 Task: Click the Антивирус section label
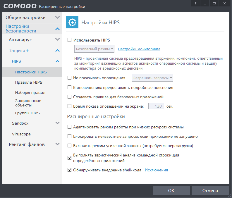[x=20, y=40]
